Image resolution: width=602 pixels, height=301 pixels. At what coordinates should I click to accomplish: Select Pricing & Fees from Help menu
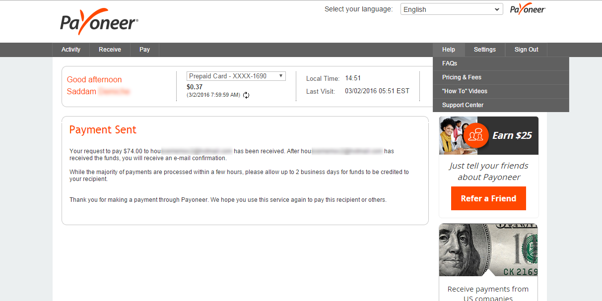tap(501, 77)
